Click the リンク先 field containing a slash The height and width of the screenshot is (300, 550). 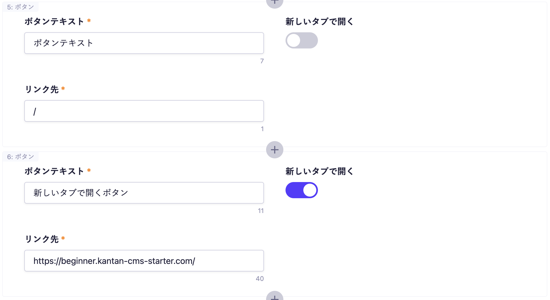(144, 111)
